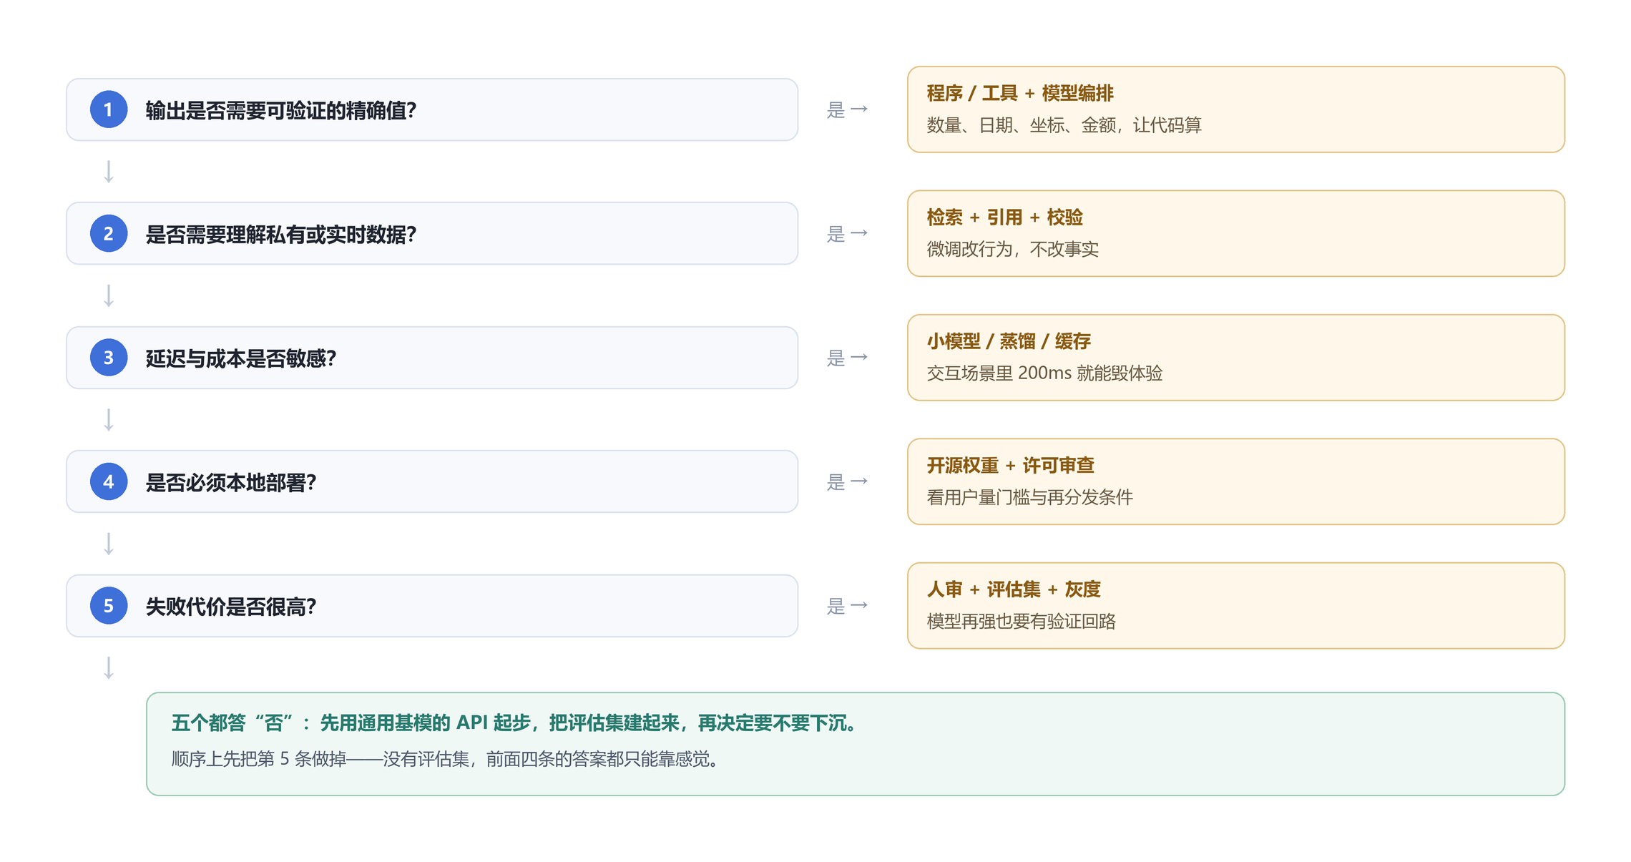Click subtitle 交互场景里 200ms 就能毁体验
1631x862 pixels.
point(1044,373)
